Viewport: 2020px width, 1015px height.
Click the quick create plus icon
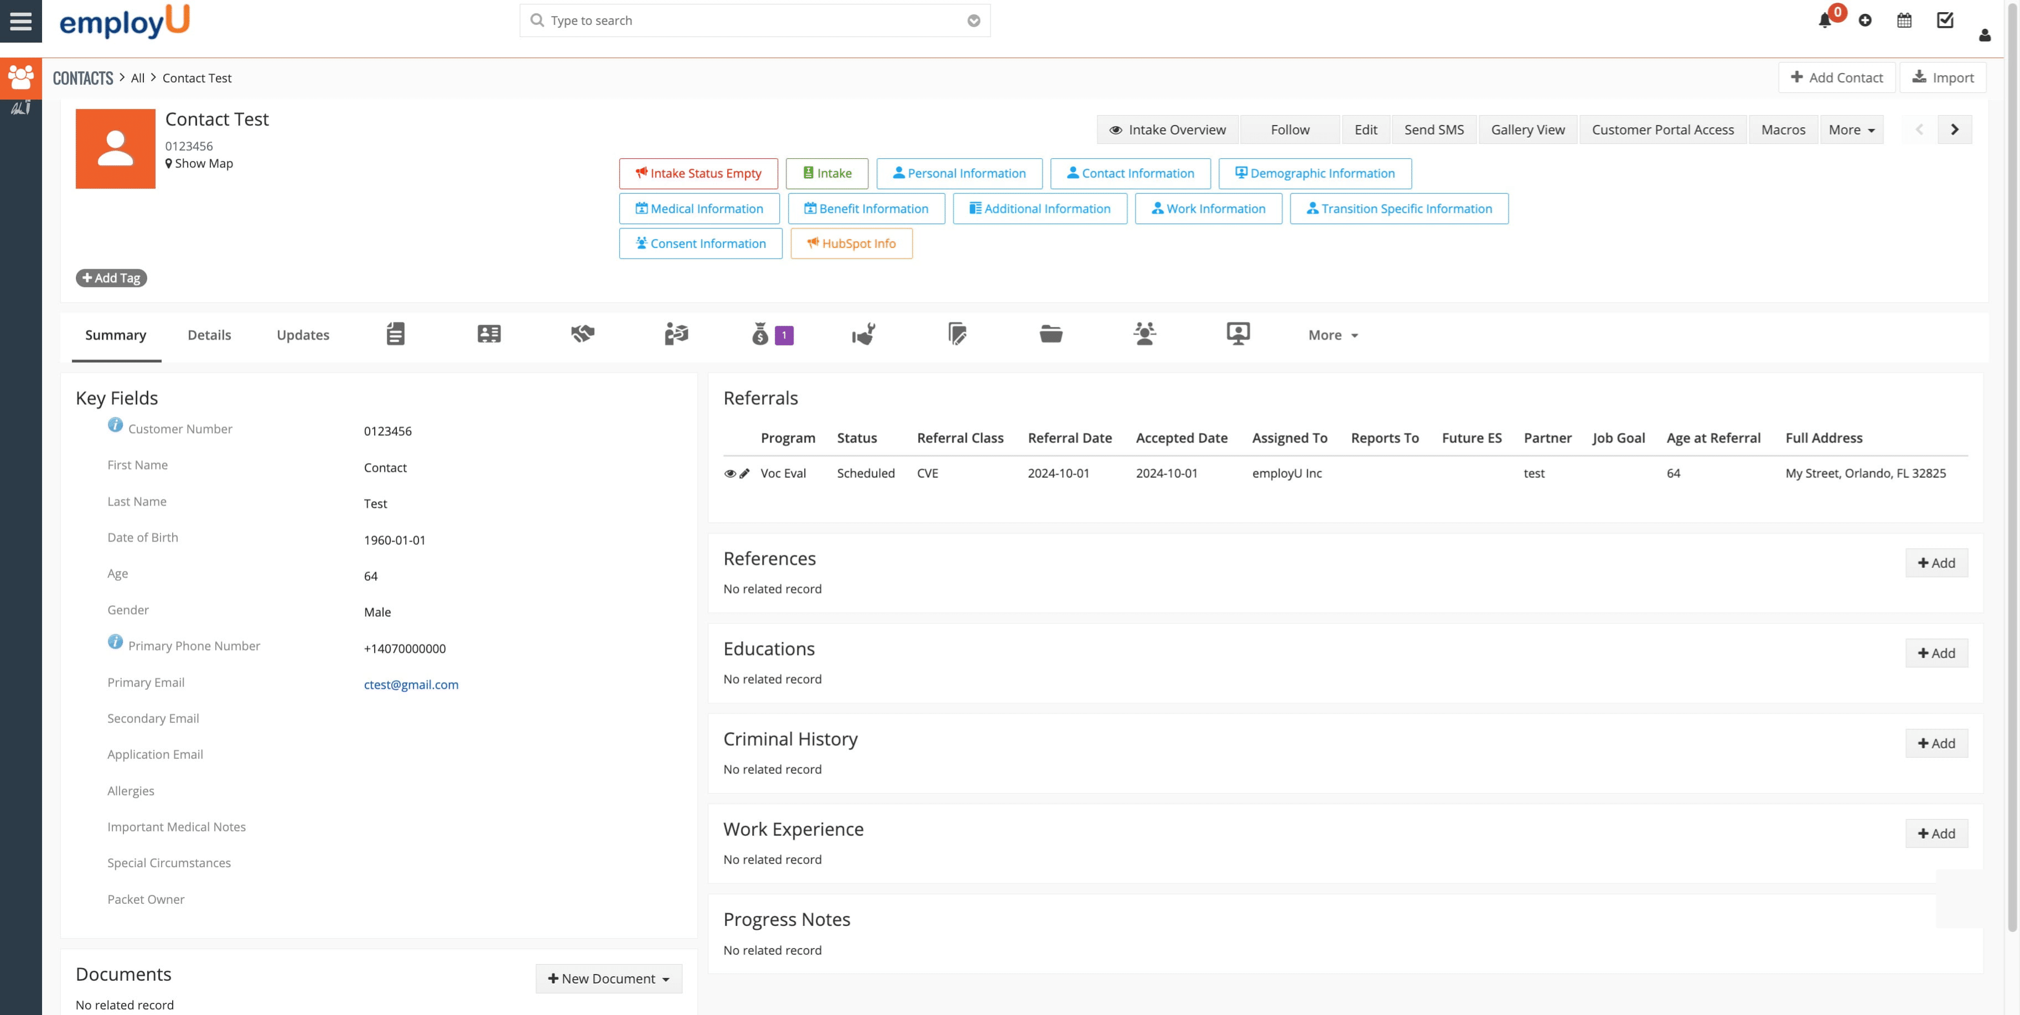[1866, 21]
